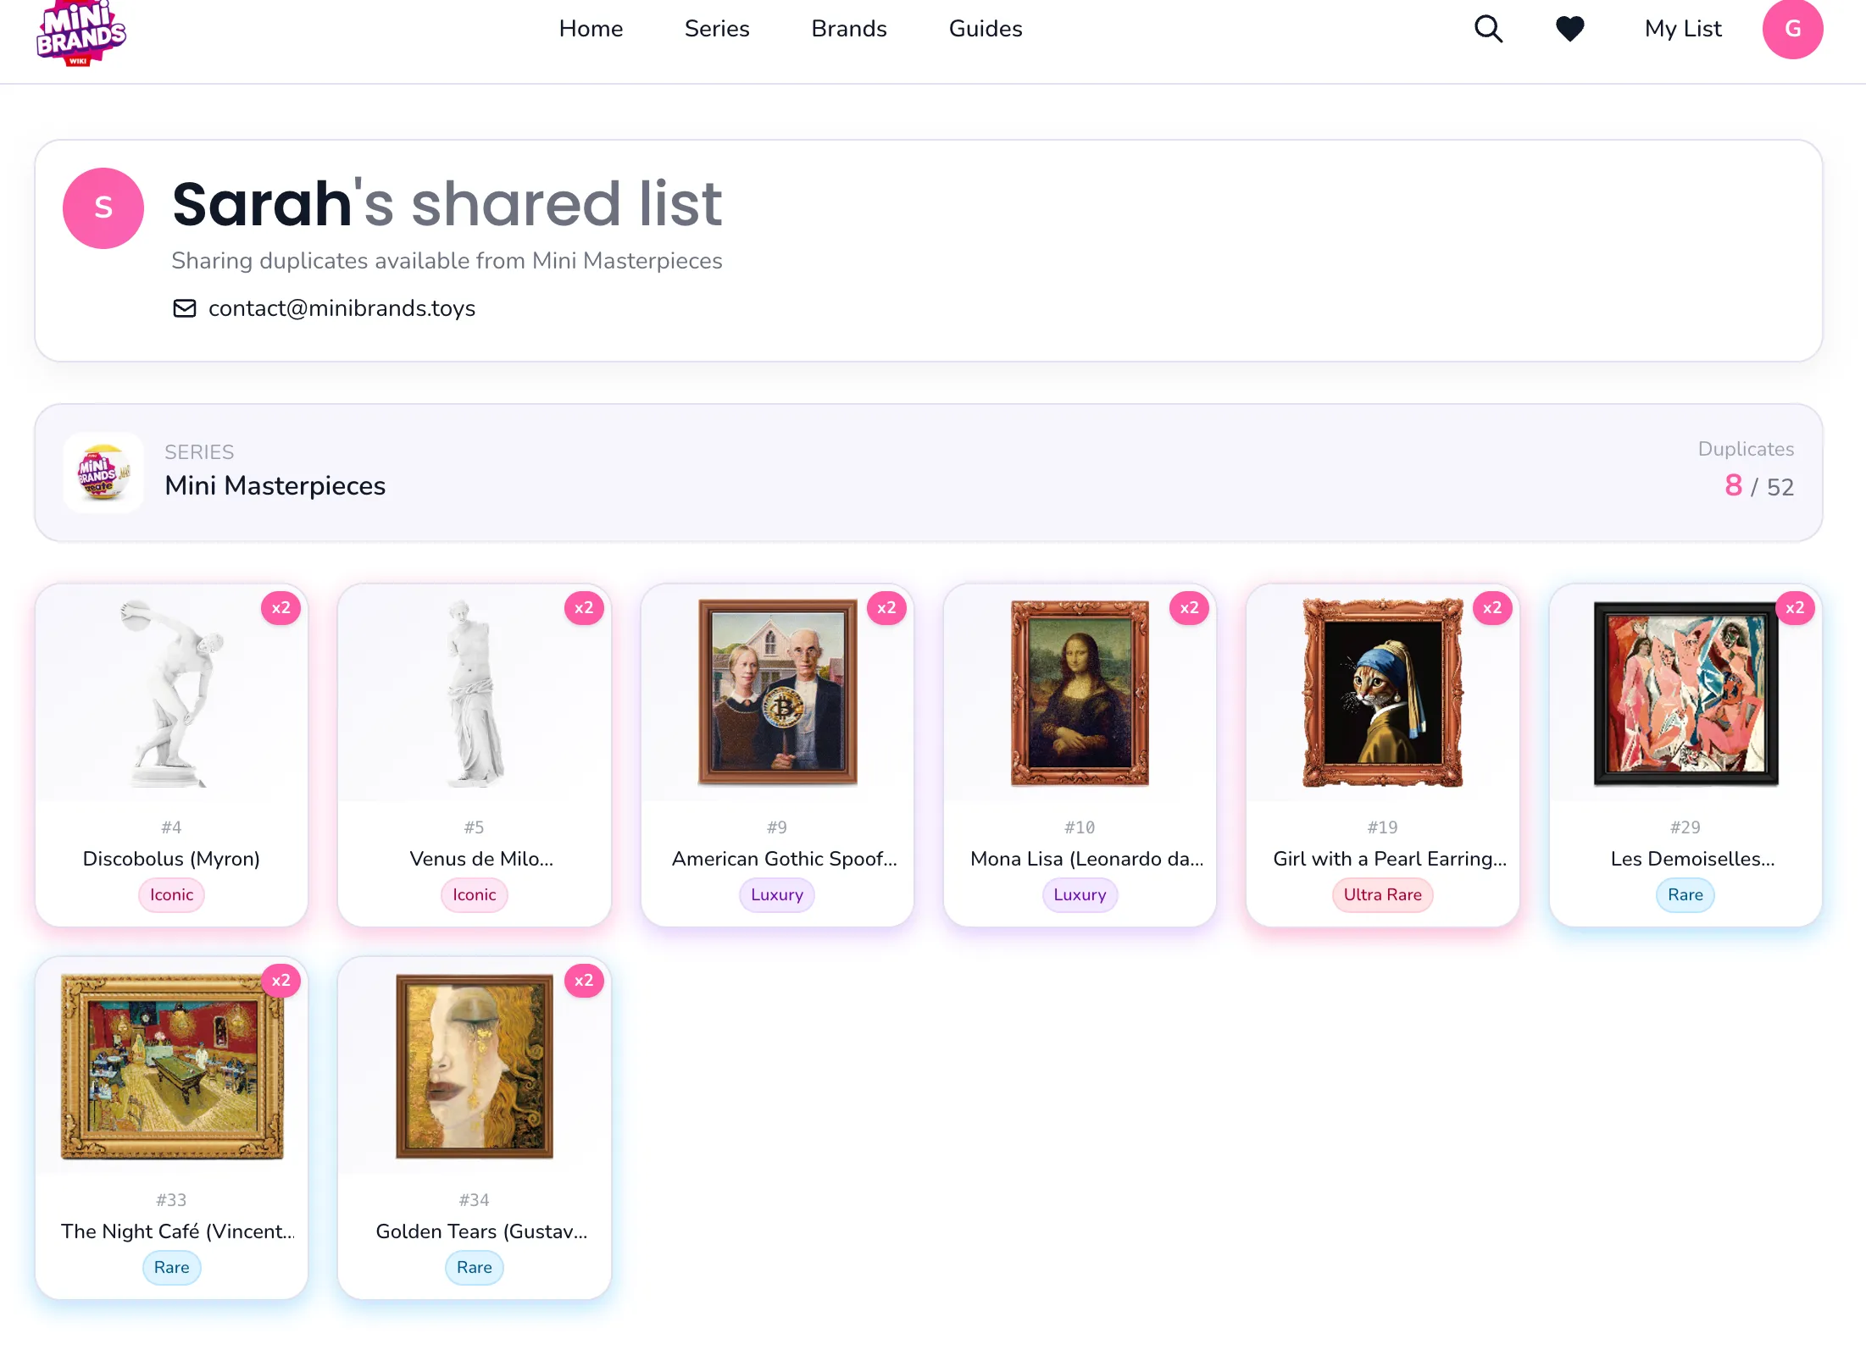Click the Luxury tag under American Gothic Spoof

pyautogui.click(x=777, y=894)
